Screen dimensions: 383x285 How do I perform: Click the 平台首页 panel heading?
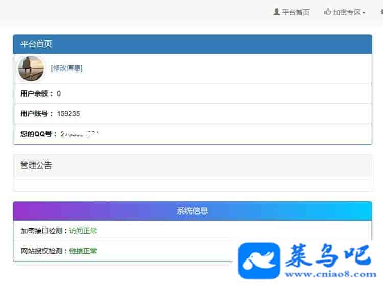point(193,44)
